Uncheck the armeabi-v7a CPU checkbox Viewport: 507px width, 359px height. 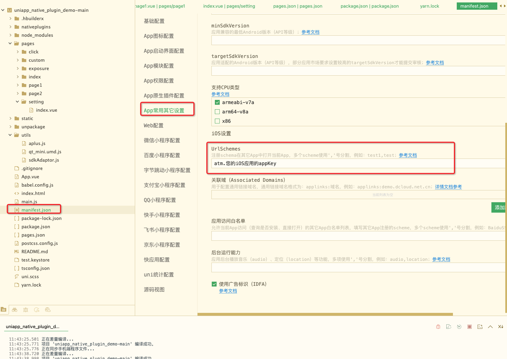pos(217,102)
